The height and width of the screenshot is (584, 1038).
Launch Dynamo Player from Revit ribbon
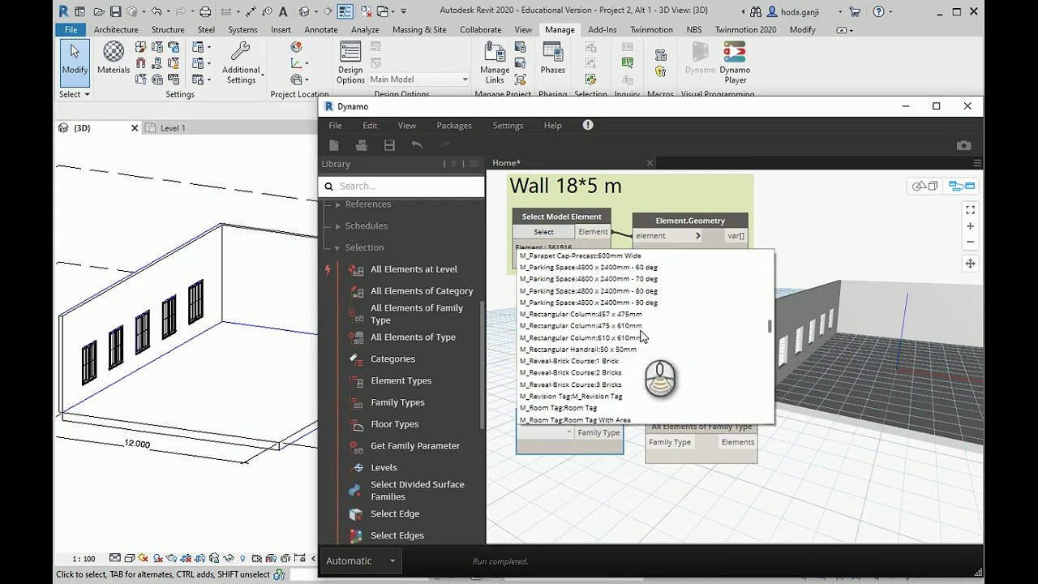(736, 63)
